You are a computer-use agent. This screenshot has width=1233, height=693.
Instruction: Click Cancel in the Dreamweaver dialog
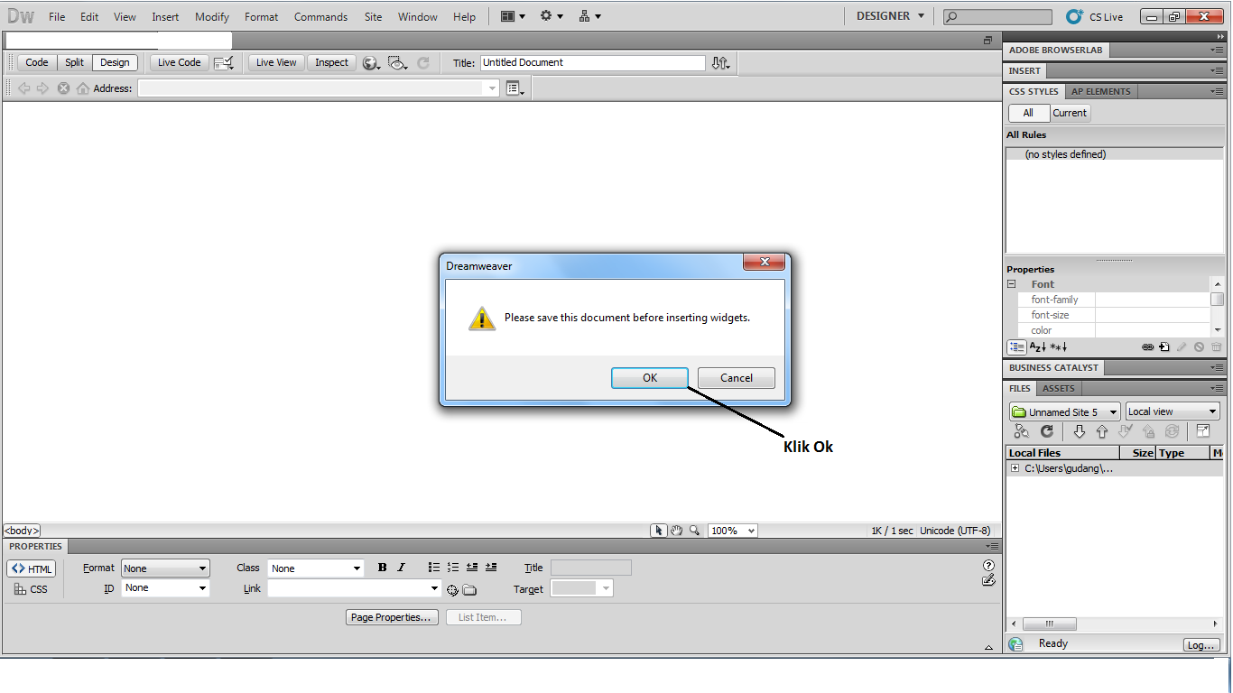737,378
